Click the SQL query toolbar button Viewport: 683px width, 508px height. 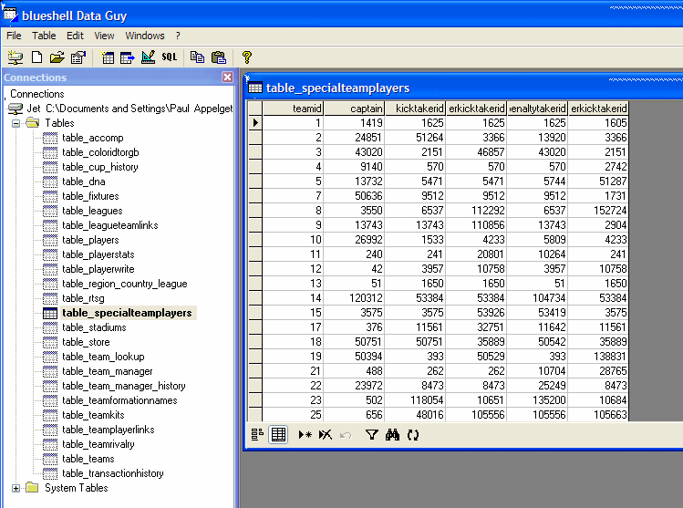click(170, 57)
